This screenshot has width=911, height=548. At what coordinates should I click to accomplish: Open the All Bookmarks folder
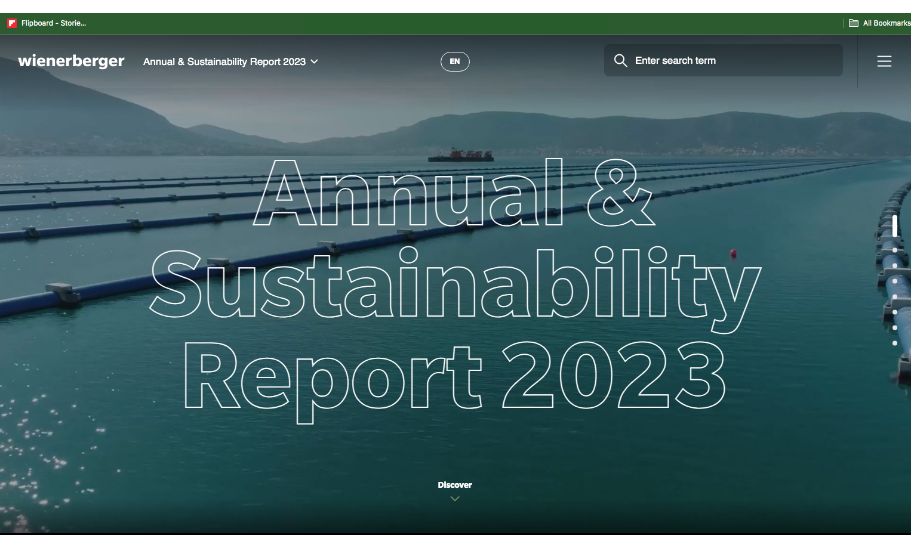pos(880,23)
